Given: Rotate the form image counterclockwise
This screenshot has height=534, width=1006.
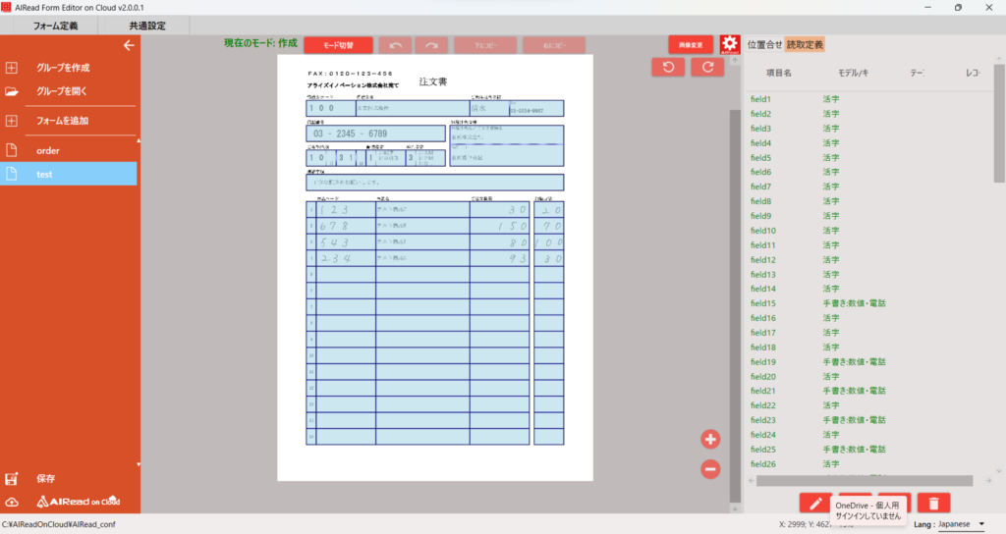Looking at the screenshot, I should 668,67.
